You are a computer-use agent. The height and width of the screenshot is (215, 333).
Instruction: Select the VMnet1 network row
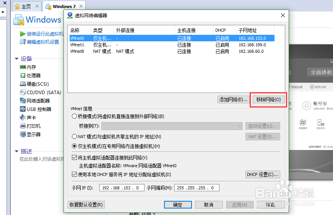172,45
